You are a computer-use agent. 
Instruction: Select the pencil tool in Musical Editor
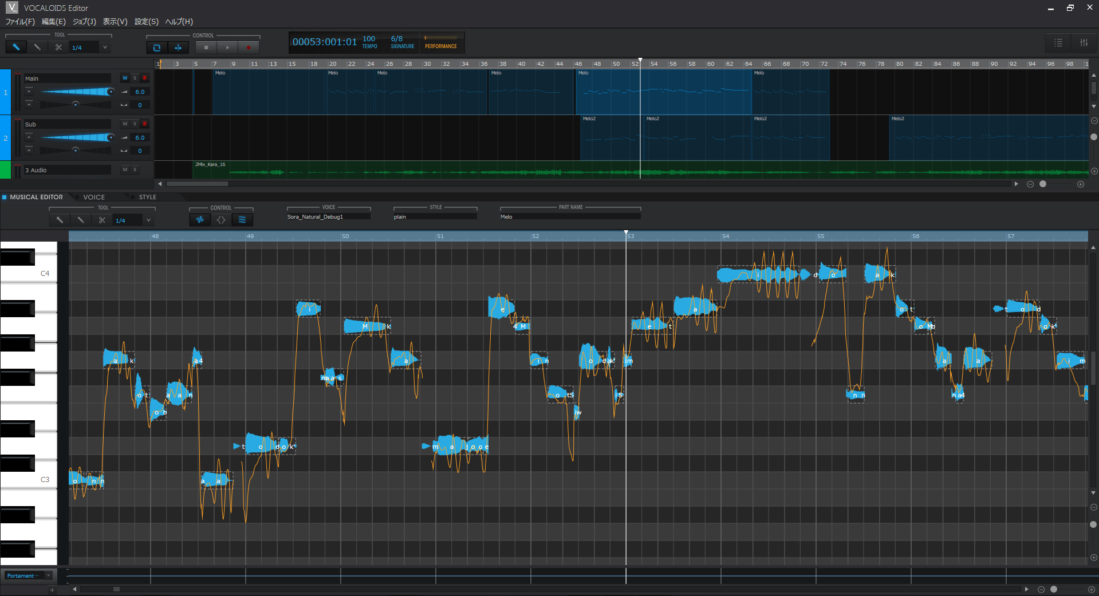(x=81, y=220)
